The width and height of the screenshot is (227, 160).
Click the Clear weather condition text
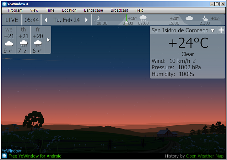[x=188, y=54]
